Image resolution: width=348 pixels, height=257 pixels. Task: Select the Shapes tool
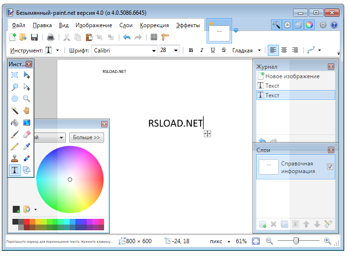point(27,170)
